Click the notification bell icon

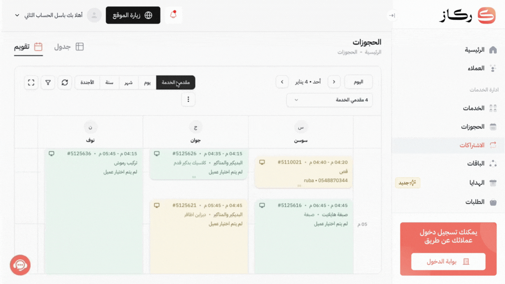pyautogui.click(x=174, y=15)
